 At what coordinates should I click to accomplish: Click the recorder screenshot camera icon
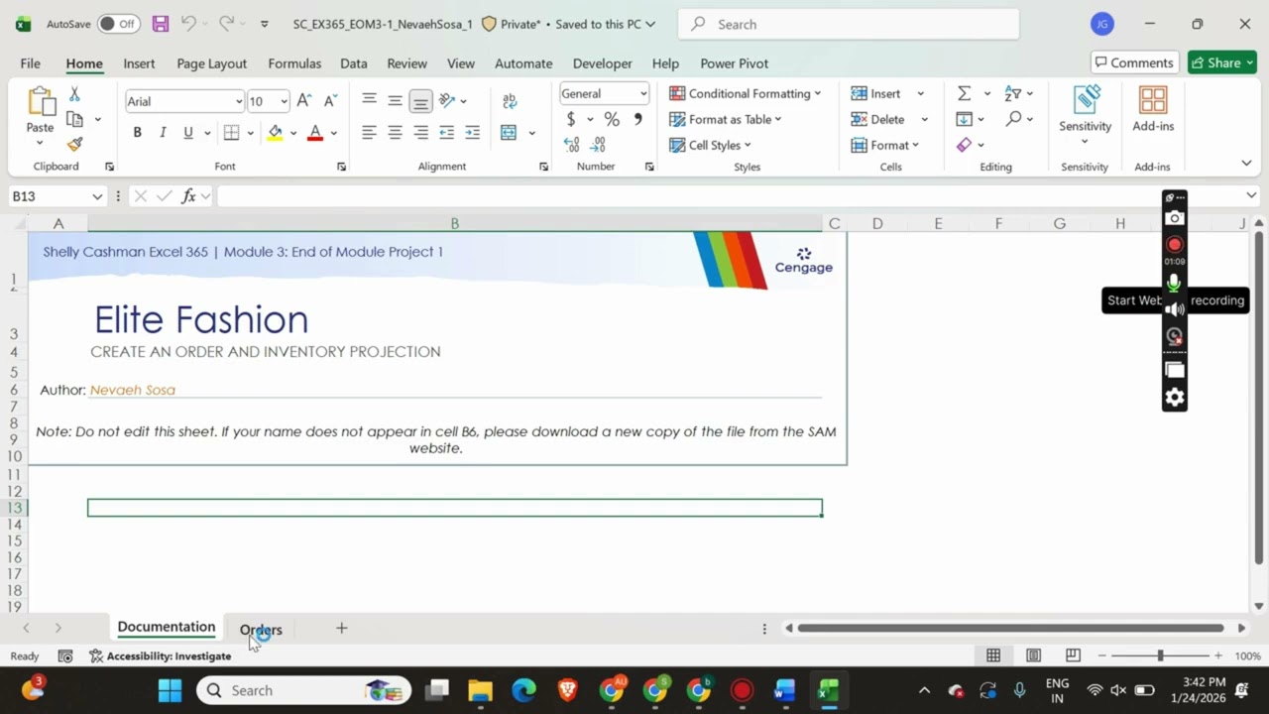[x=1175, y=218]
